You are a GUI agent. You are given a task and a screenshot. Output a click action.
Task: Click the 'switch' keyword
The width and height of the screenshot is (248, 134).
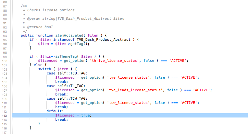tap(44, 69)
